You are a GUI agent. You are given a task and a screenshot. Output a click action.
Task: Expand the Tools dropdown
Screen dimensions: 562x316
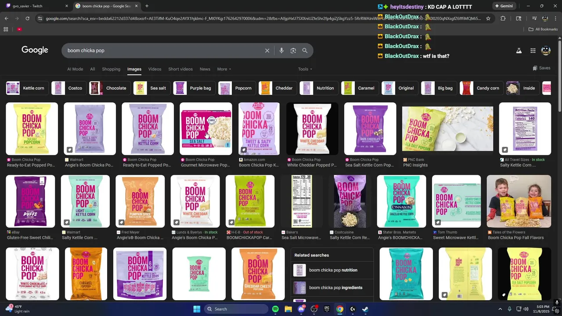click(x=305, y=69)
